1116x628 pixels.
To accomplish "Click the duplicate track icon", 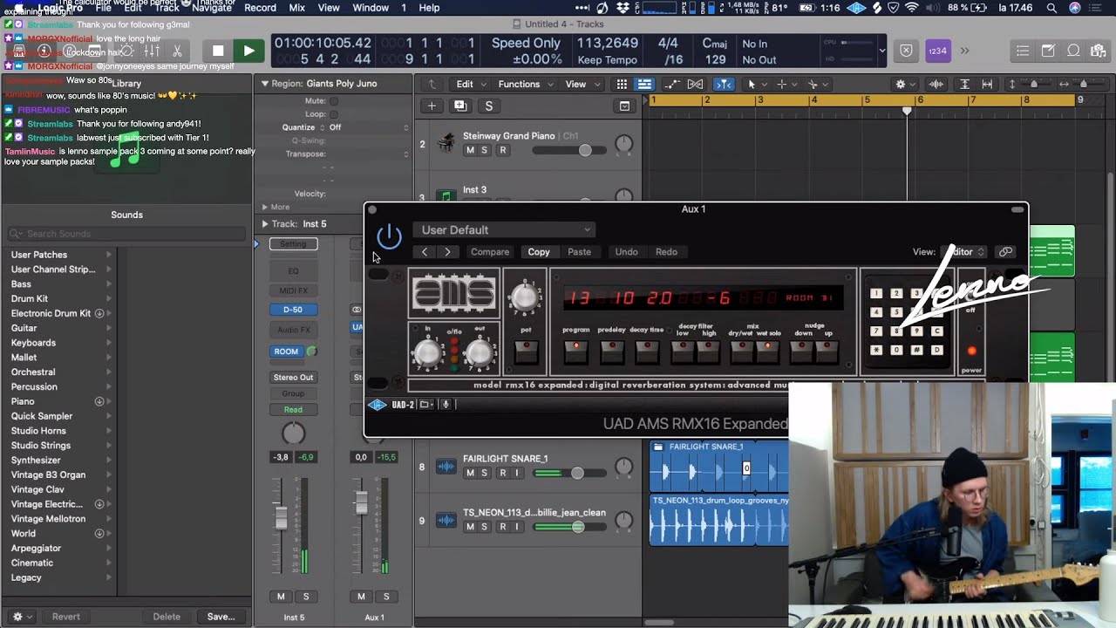I will click(460, 106).
